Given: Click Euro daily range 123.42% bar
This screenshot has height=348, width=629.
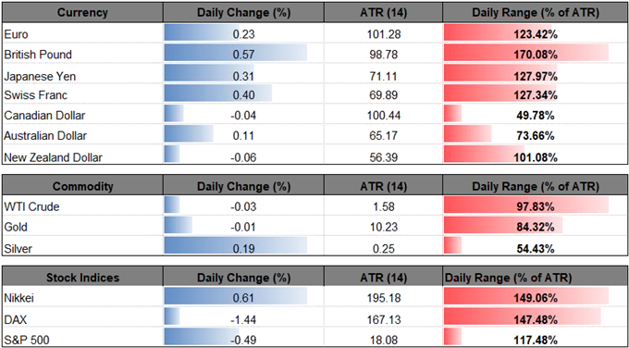Looking at the screenshot, I should click(x=499, y=34).
